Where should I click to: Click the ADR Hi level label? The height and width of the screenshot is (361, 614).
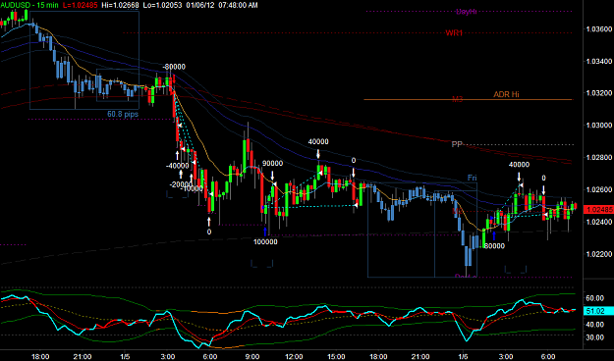506,94
